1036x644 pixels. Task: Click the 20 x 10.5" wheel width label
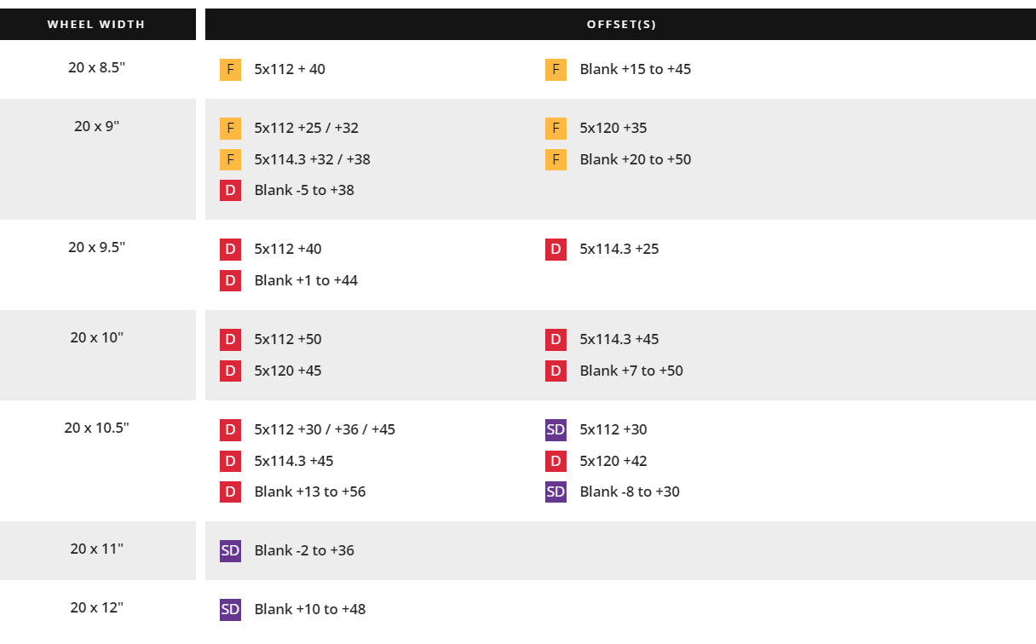96,428
